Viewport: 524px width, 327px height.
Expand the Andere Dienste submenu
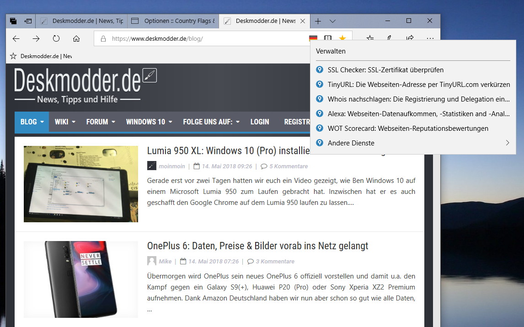[413, 143]
